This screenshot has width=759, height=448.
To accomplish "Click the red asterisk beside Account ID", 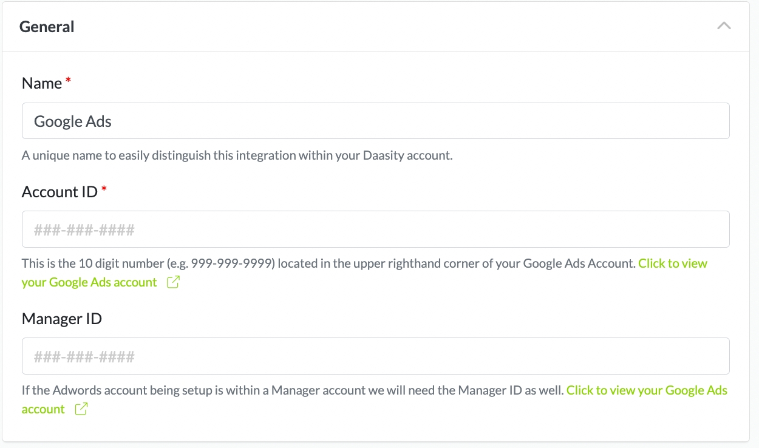I will 104,190.
